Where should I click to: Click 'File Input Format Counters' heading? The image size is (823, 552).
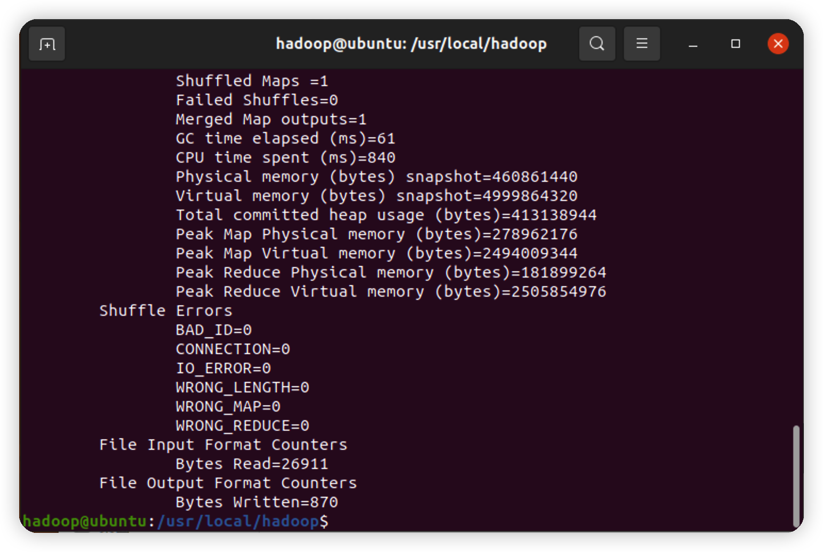[223, 445]
